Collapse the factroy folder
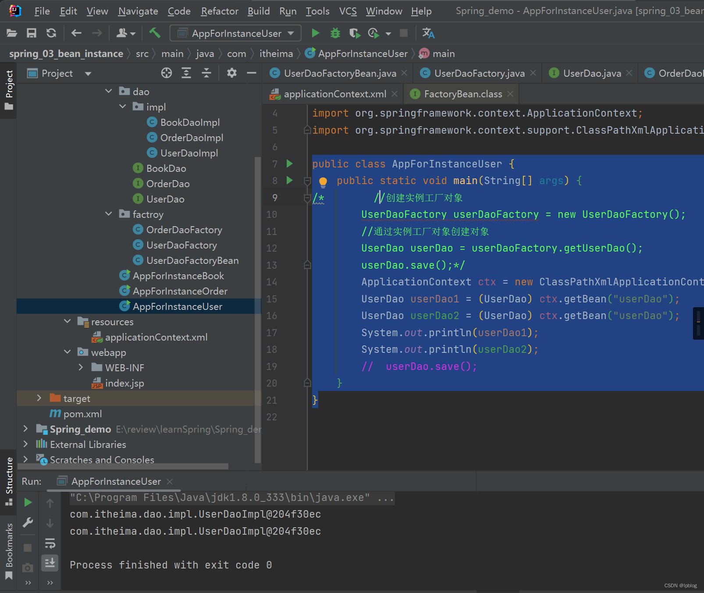 tap(109, 214)
